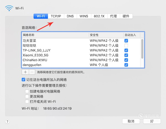The width and height of the screenshot is (166, 129).
Task: Go to the 802.1X tab
Action: (99, 16)
